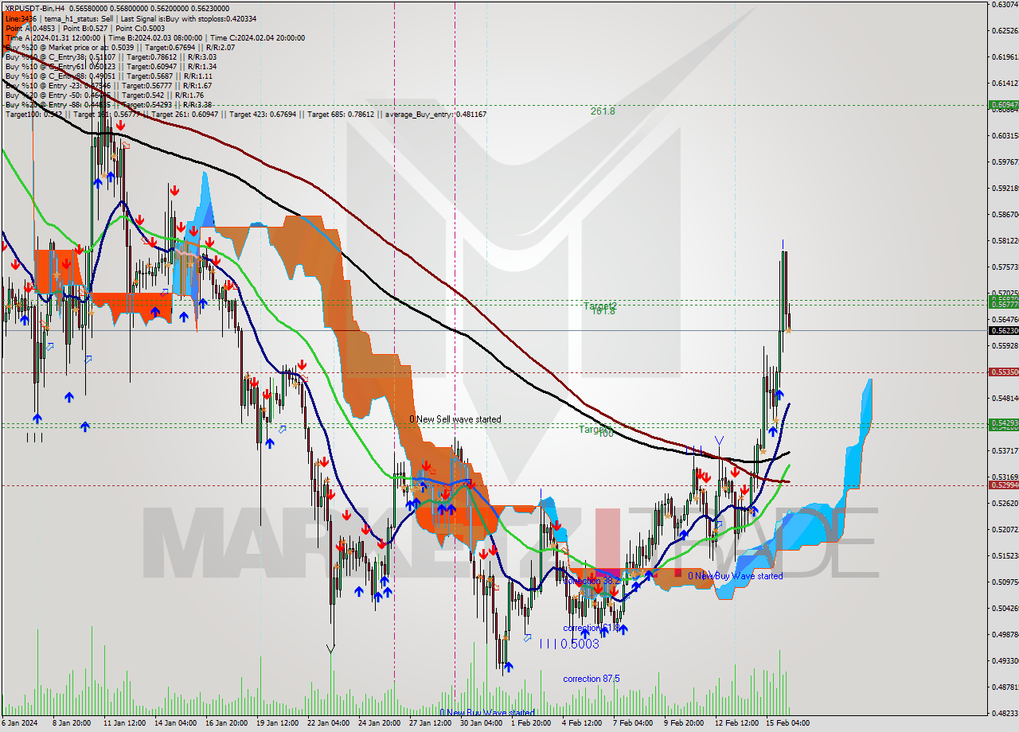Click bottom '0 New Buy Wave started' annotation
The image size is (1019, 732).
coord(487,713)
